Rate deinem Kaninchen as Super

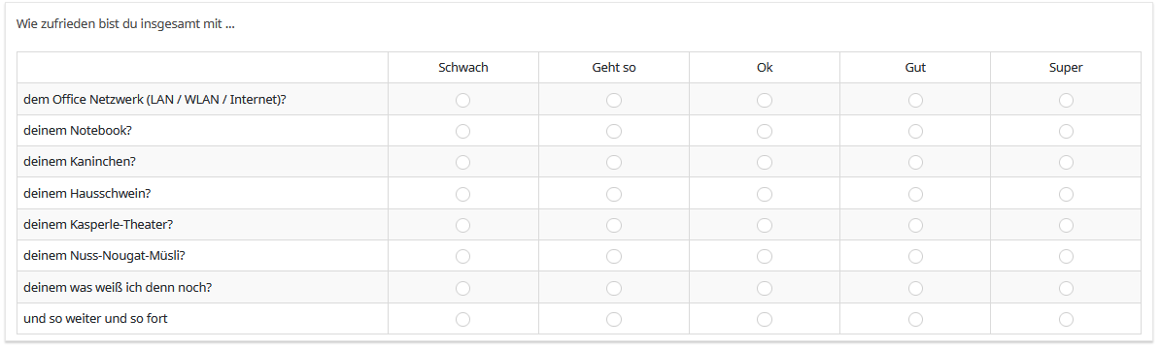click(1066, 163)
